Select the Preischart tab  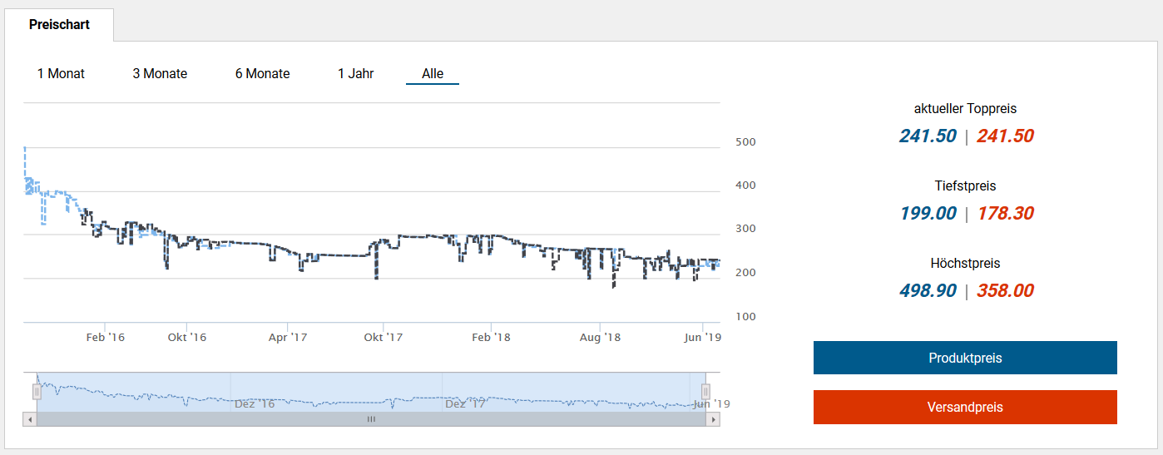59,25
